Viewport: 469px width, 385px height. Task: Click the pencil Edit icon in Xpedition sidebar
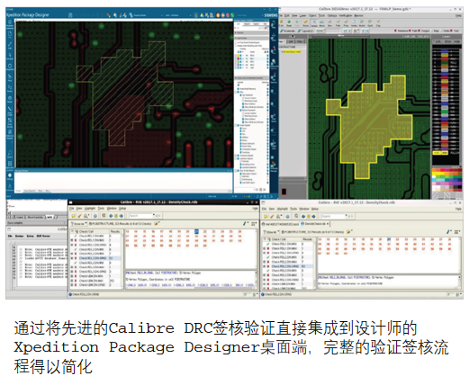[10, 45]
